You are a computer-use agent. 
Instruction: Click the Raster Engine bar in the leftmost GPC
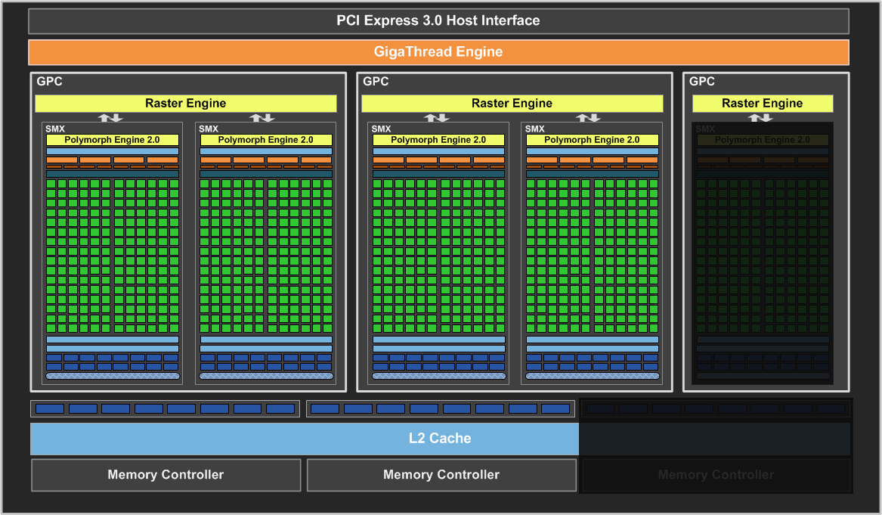point(185,104)
